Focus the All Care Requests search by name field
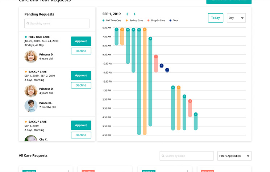The image size is (270, 172). [x=187, y=156]
